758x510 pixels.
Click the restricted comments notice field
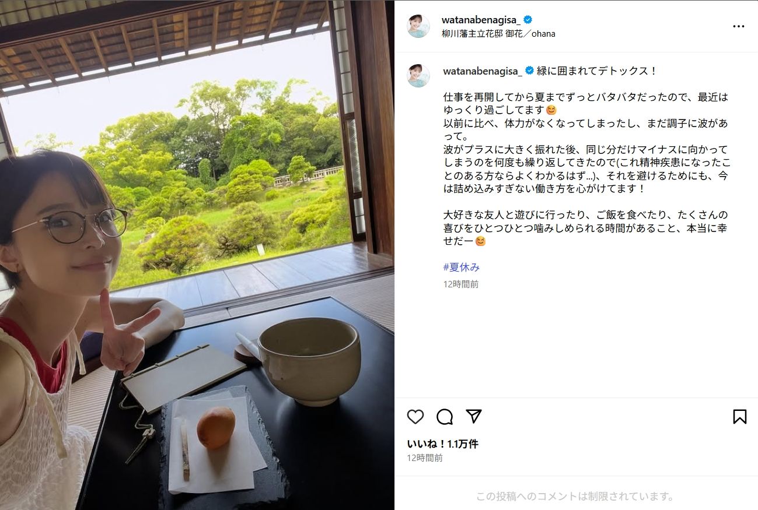tap(576, 497)
